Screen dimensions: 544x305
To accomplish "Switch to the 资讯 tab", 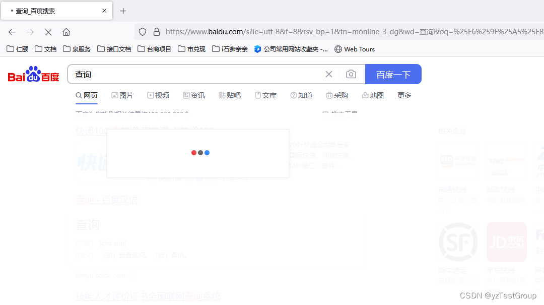I will [x=194, y=95].
